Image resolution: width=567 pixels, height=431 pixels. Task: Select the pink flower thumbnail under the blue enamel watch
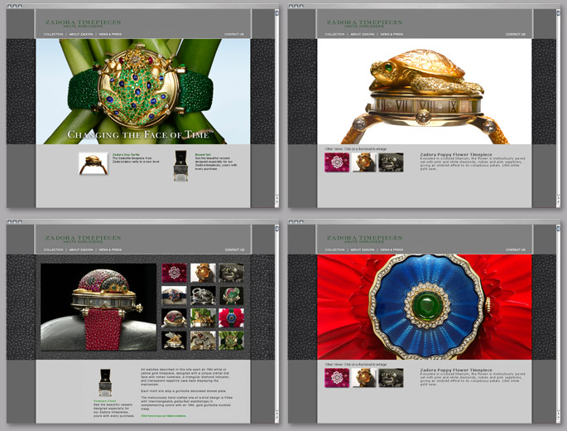(x=337, y=377)
